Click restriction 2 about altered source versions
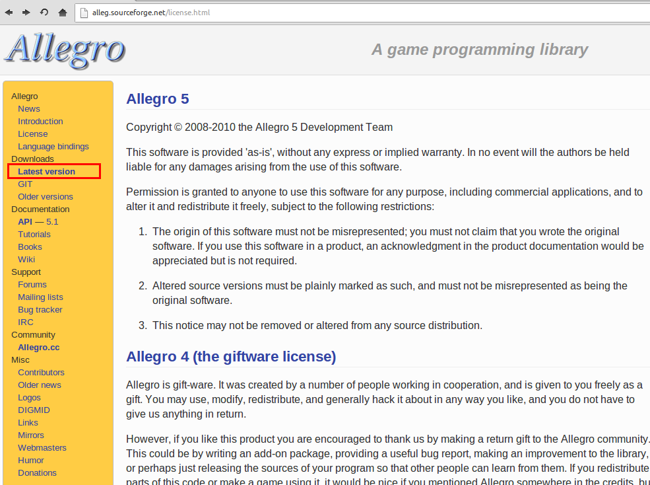 pos(389,293)
